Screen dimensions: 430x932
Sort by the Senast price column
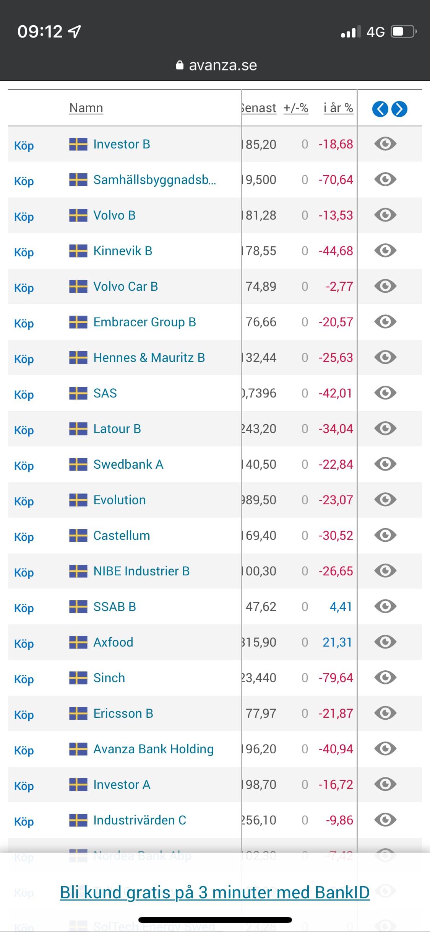[x=260, y=108]
